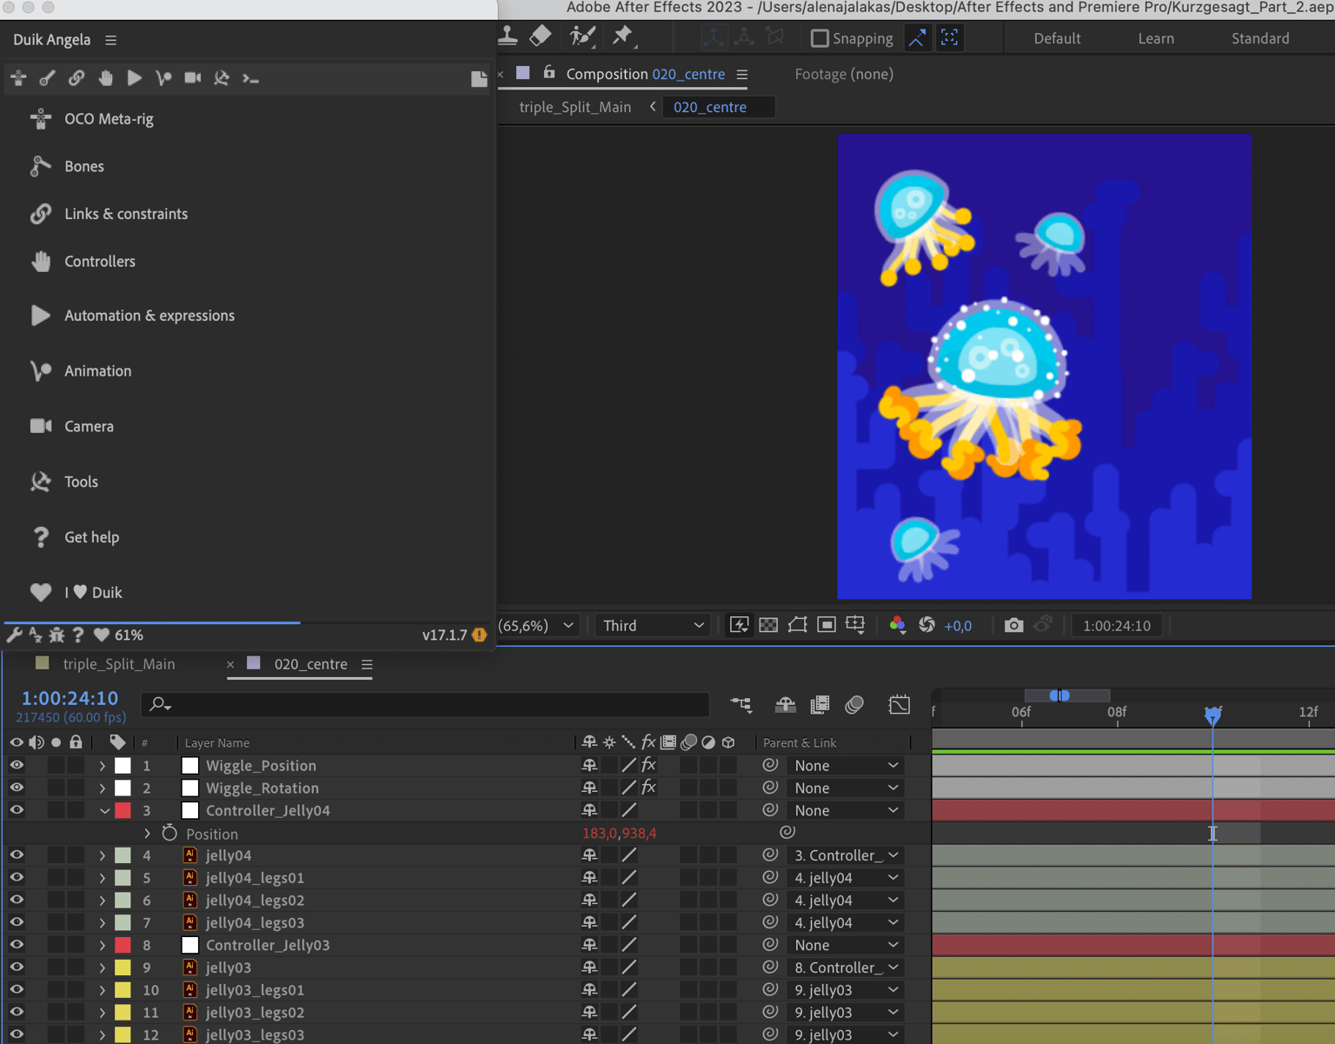1335x1044 pixels.
Task: Go to triple_Split_Main in breadcrumb
Action: point(575,107)
